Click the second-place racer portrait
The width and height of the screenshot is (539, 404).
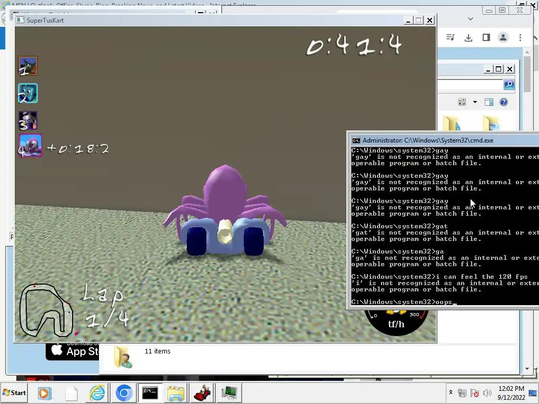pos(28,93)
